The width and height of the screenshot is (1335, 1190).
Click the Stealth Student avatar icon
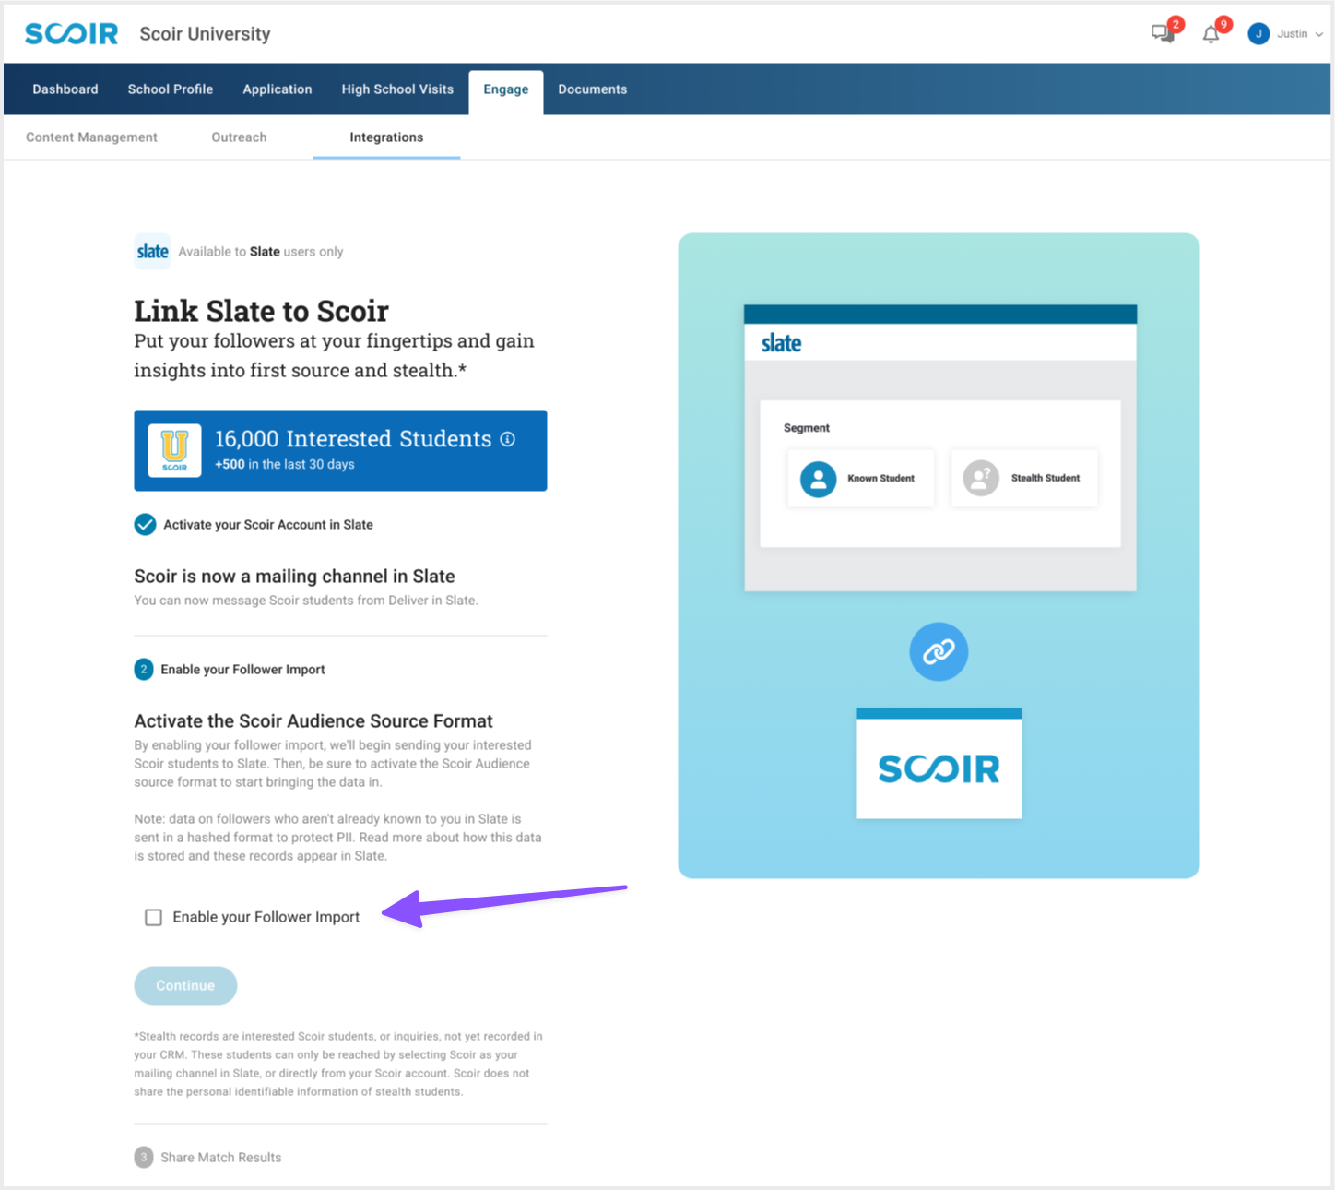coord(981,478)
